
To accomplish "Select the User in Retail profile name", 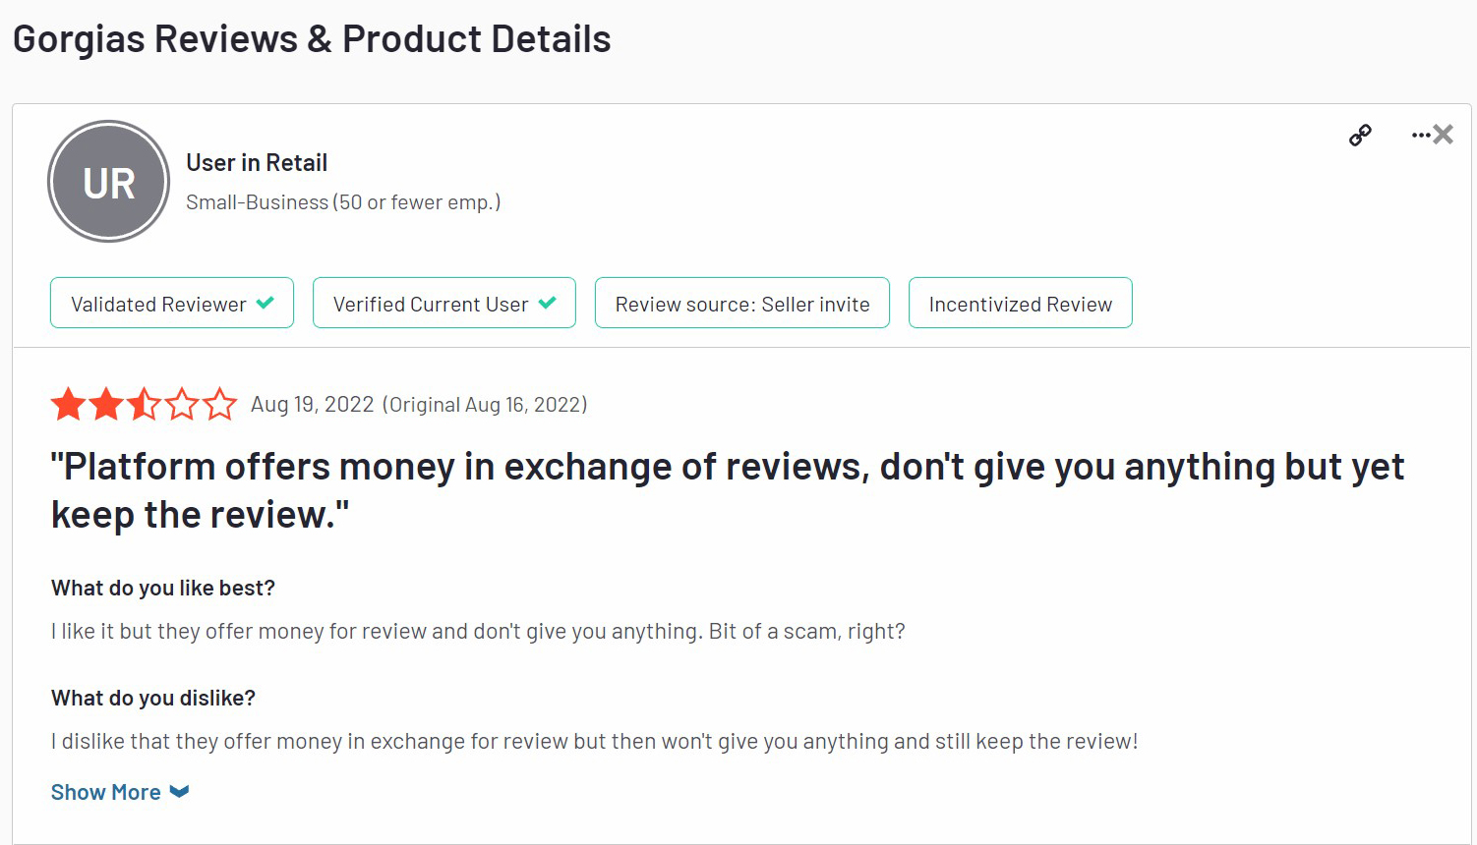I will coord(257,162).
